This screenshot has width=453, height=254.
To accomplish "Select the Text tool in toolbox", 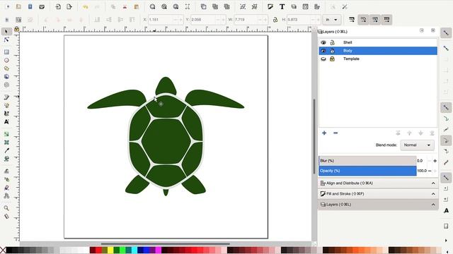I will (x=6, y=122).
